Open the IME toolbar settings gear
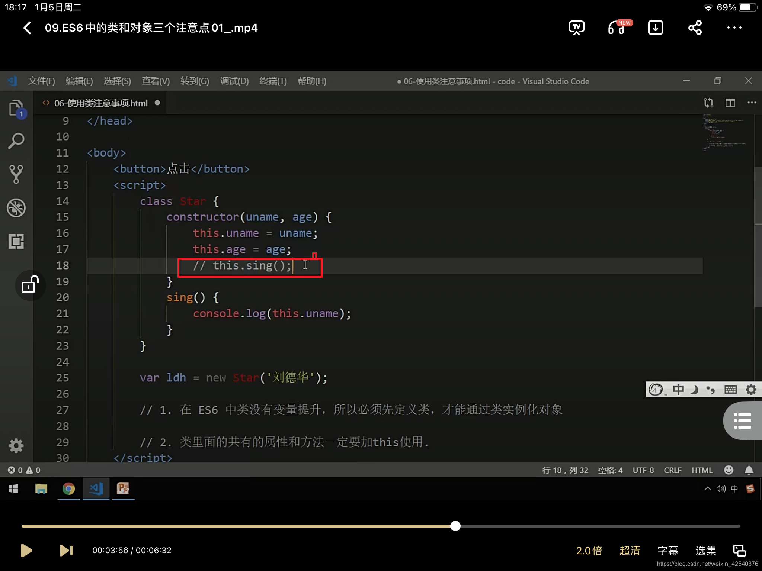The height and width of the screenshot is (571, 762). (x=751, y=390)
